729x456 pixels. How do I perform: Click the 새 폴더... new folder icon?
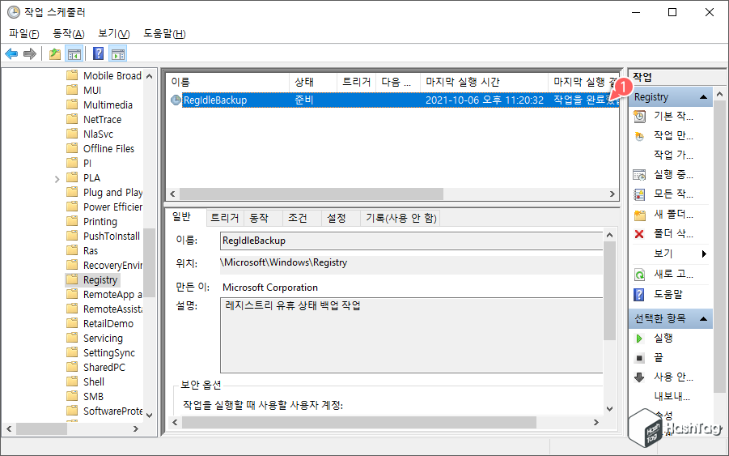coord(640,215)
